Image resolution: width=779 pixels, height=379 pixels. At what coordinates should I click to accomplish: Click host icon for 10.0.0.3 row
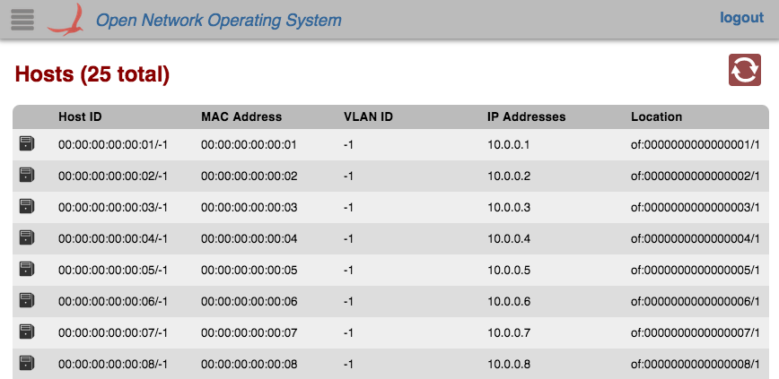tap(27, 206)
